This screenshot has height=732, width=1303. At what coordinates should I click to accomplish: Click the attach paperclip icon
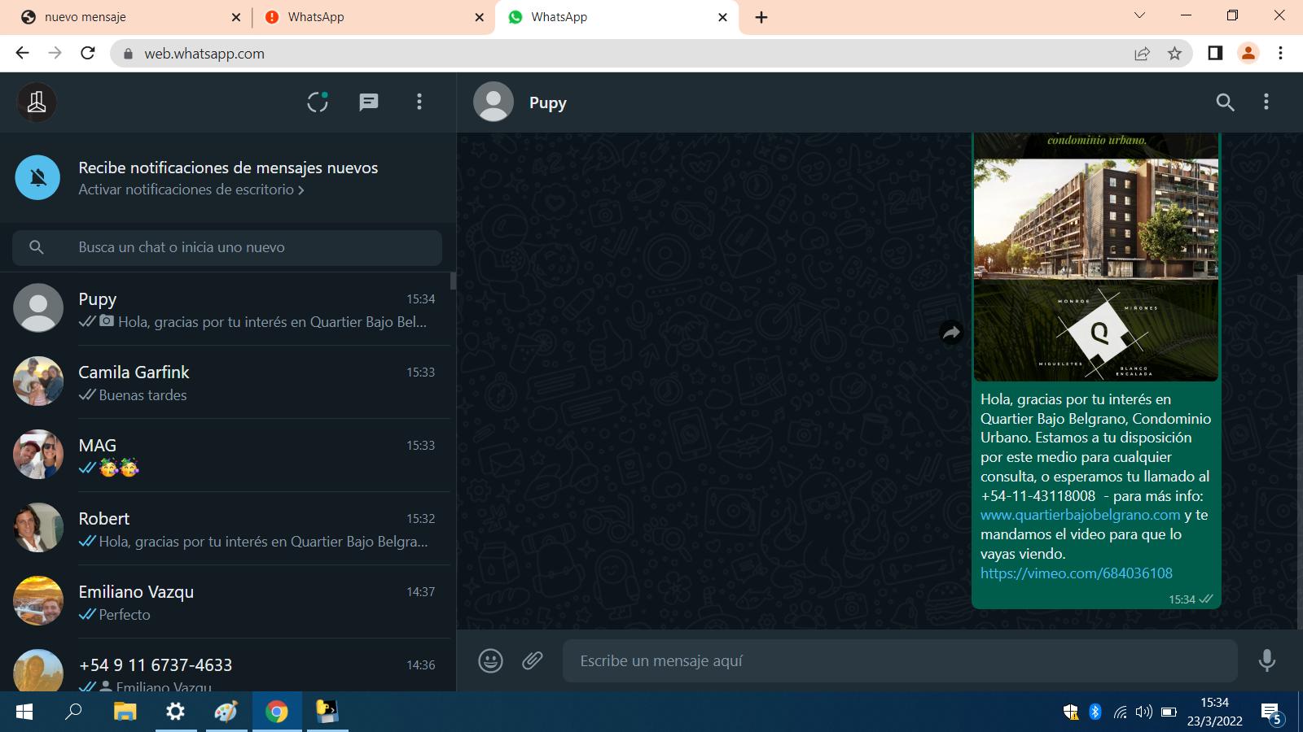point(533,660)
